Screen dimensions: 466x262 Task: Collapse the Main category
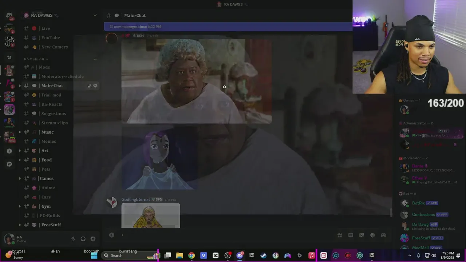[36, 59]
